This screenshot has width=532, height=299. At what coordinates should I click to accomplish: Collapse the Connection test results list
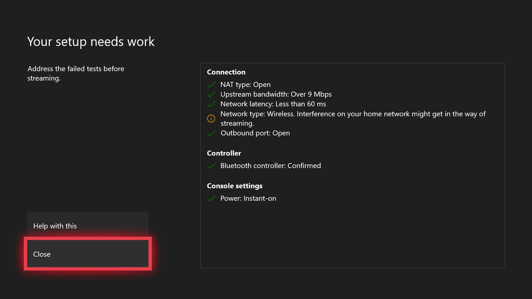(226, 72)
